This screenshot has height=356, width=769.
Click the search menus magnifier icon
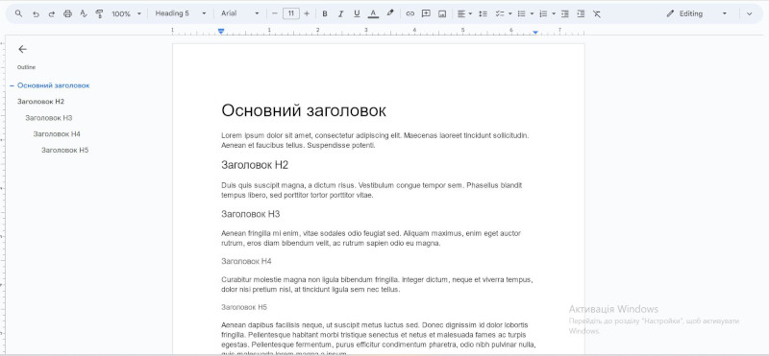(x=18, y=13)
